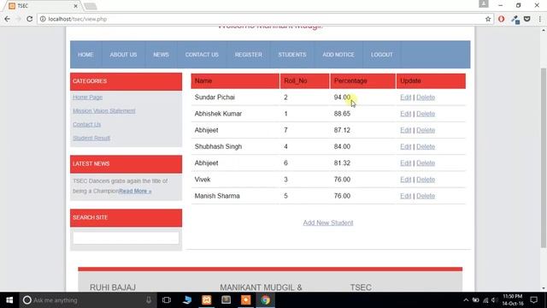The image size is (547, 308).
Task: Edit the Manish Sharma record
Action: (406, 196)
